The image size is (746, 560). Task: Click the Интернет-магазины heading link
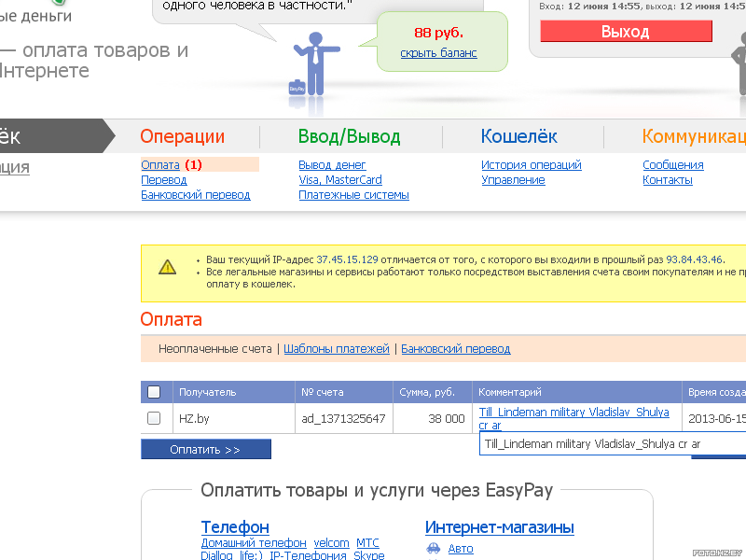pyautogui.click(x=499, y=527)
